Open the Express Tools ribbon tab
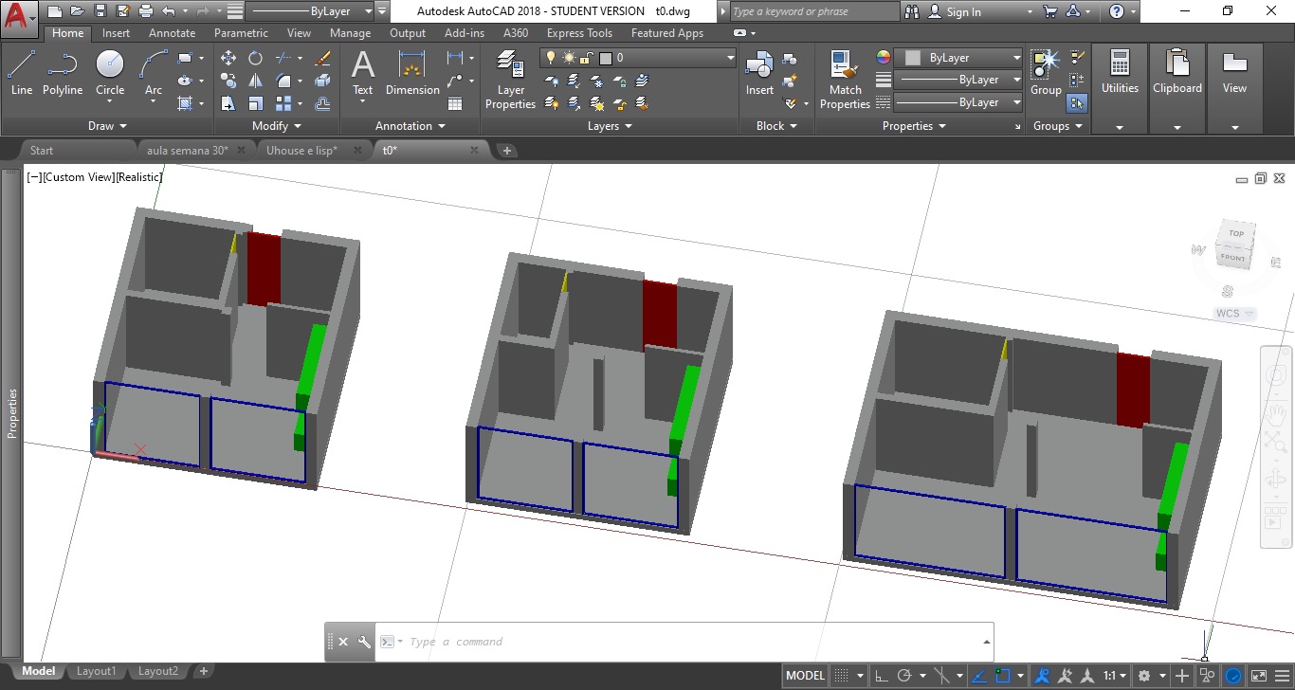The width and height of the screenshot is (1295, 690). pyautogui.click(x=579, y=33)
